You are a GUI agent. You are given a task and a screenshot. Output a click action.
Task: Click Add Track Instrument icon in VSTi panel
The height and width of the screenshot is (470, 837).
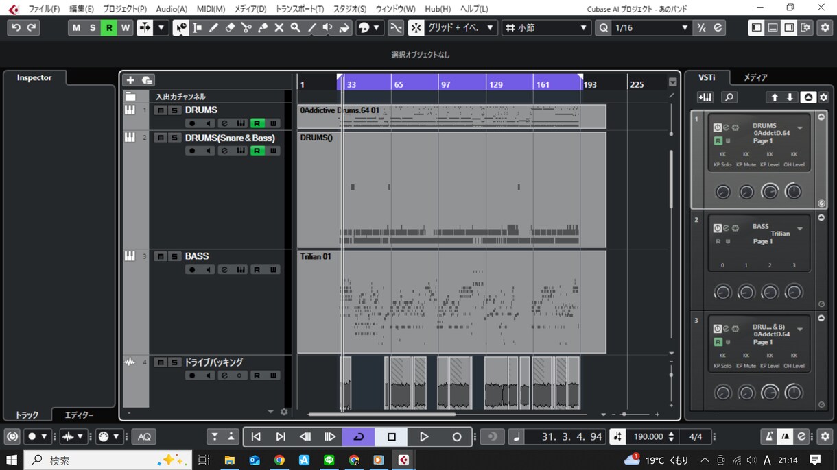point(705,97)
